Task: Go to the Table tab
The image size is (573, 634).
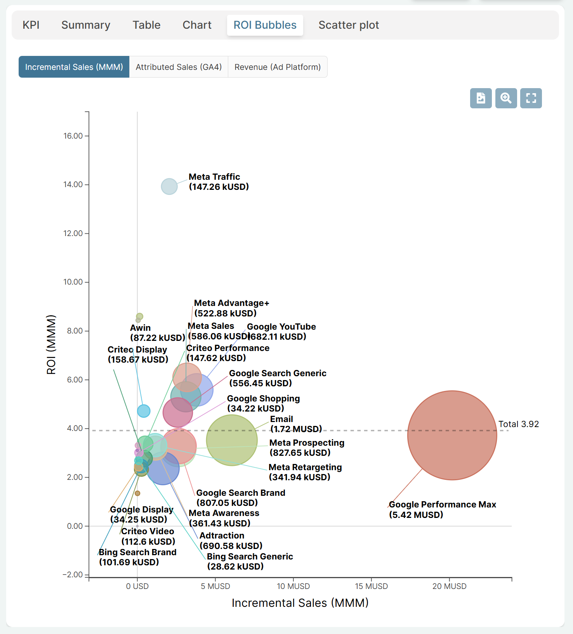Action: click(146, 25)
